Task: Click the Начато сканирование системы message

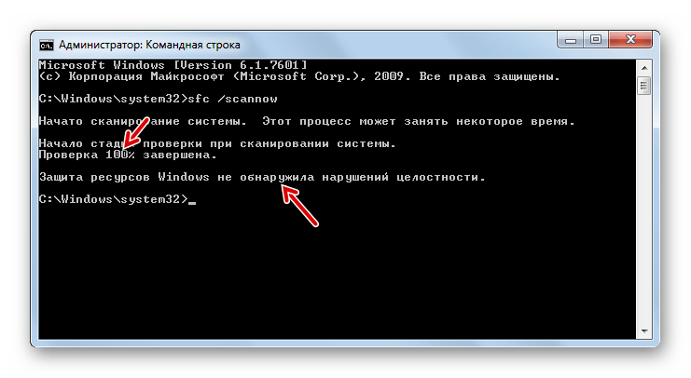Action: pos(307,121)
